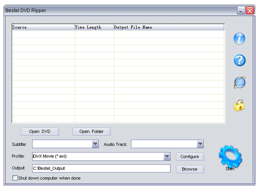Screen dimensions: 261x191
Task: Open the question mark Help icon
Action: pyautogui.click(x=239, y=61)
